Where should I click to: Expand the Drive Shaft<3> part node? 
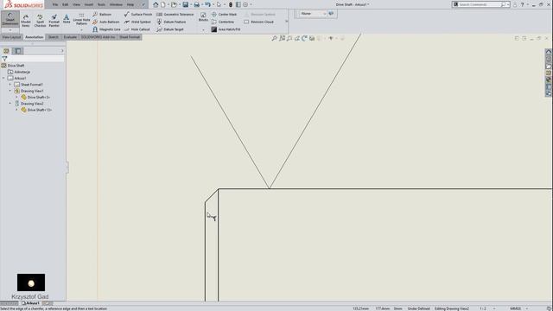(16, 98)
